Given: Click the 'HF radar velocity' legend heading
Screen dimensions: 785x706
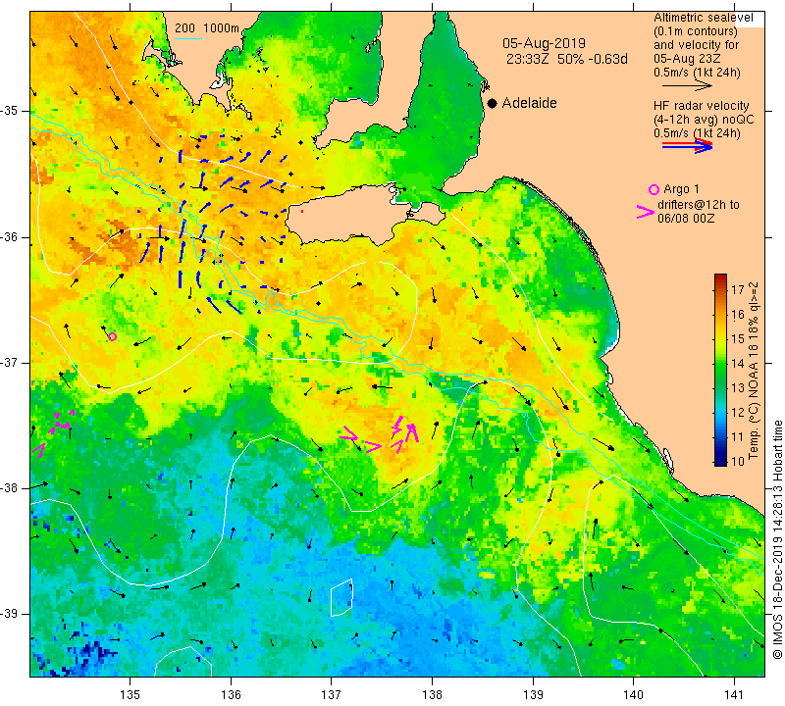Looking at the screenshot, I should tap(701, 106).
